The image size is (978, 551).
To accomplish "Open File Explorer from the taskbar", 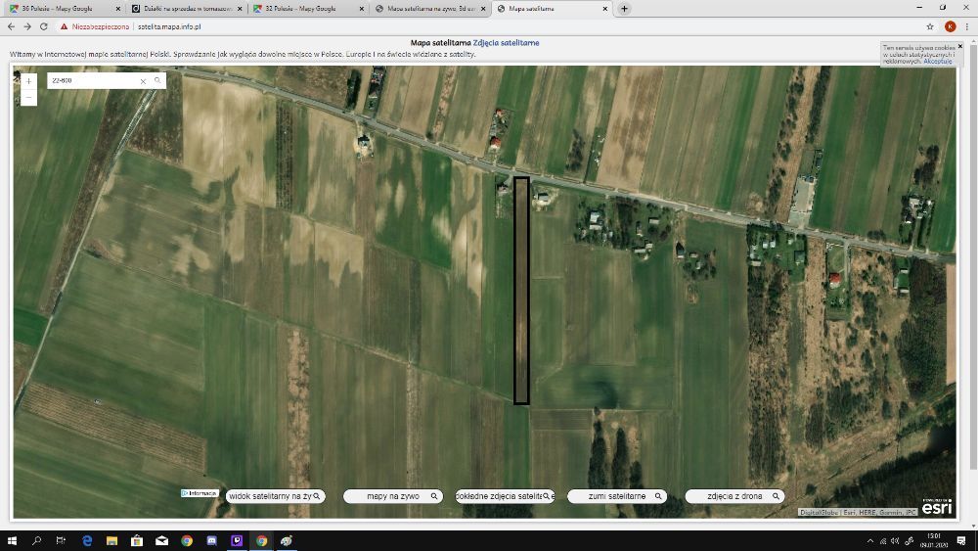I will (111, 540).
